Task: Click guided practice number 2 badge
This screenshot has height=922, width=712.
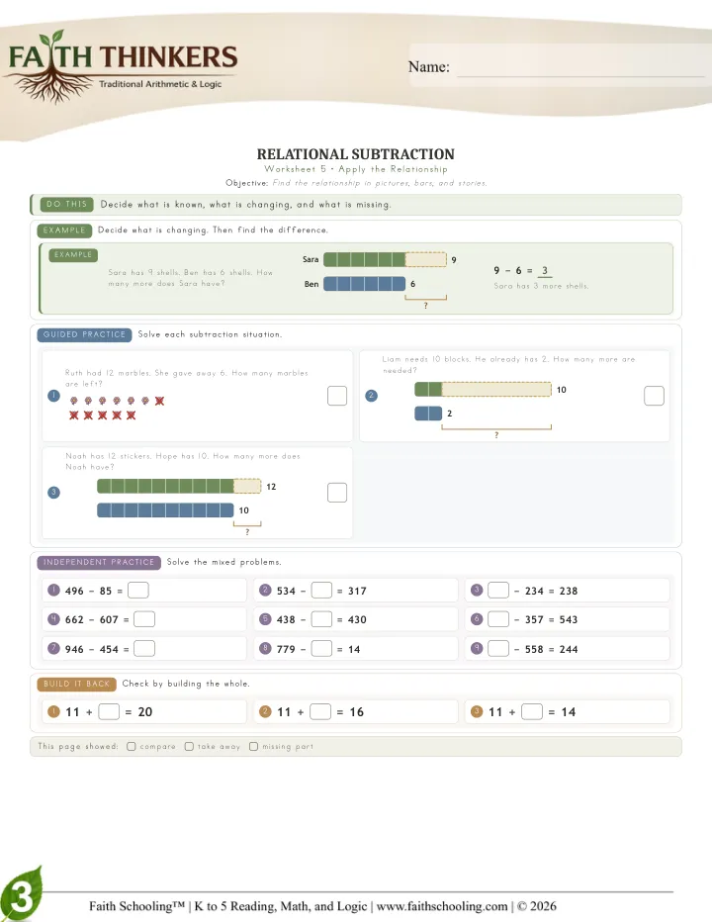Action: 371,395
